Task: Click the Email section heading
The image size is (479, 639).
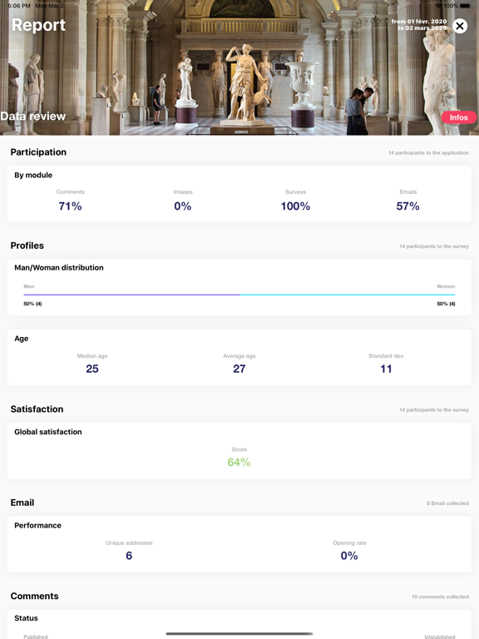Action: pyautogui.click(x=22, y=503)
